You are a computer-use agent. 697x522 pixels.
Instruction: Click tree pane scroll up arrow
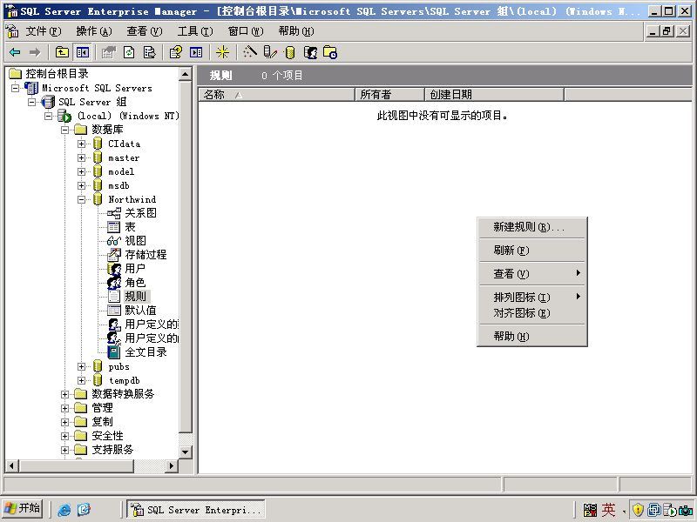[186, 74]
